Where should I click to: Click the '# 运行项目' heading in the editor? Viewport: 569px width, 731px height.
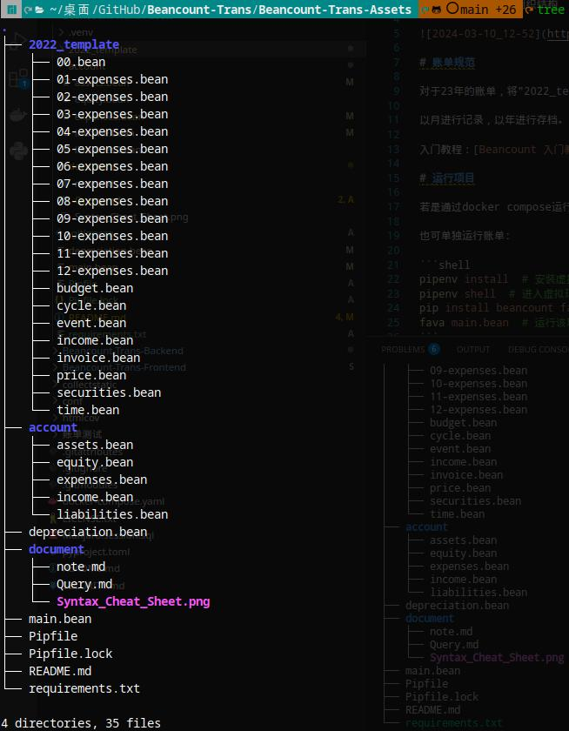click(x=447, y=178)
